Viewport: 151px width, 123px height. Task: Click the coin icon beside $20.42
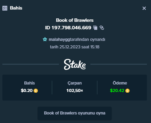[127, 91]
